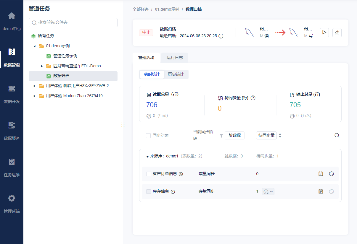Open the 管理系统 gear icon
357x244 pixels.
12,198
